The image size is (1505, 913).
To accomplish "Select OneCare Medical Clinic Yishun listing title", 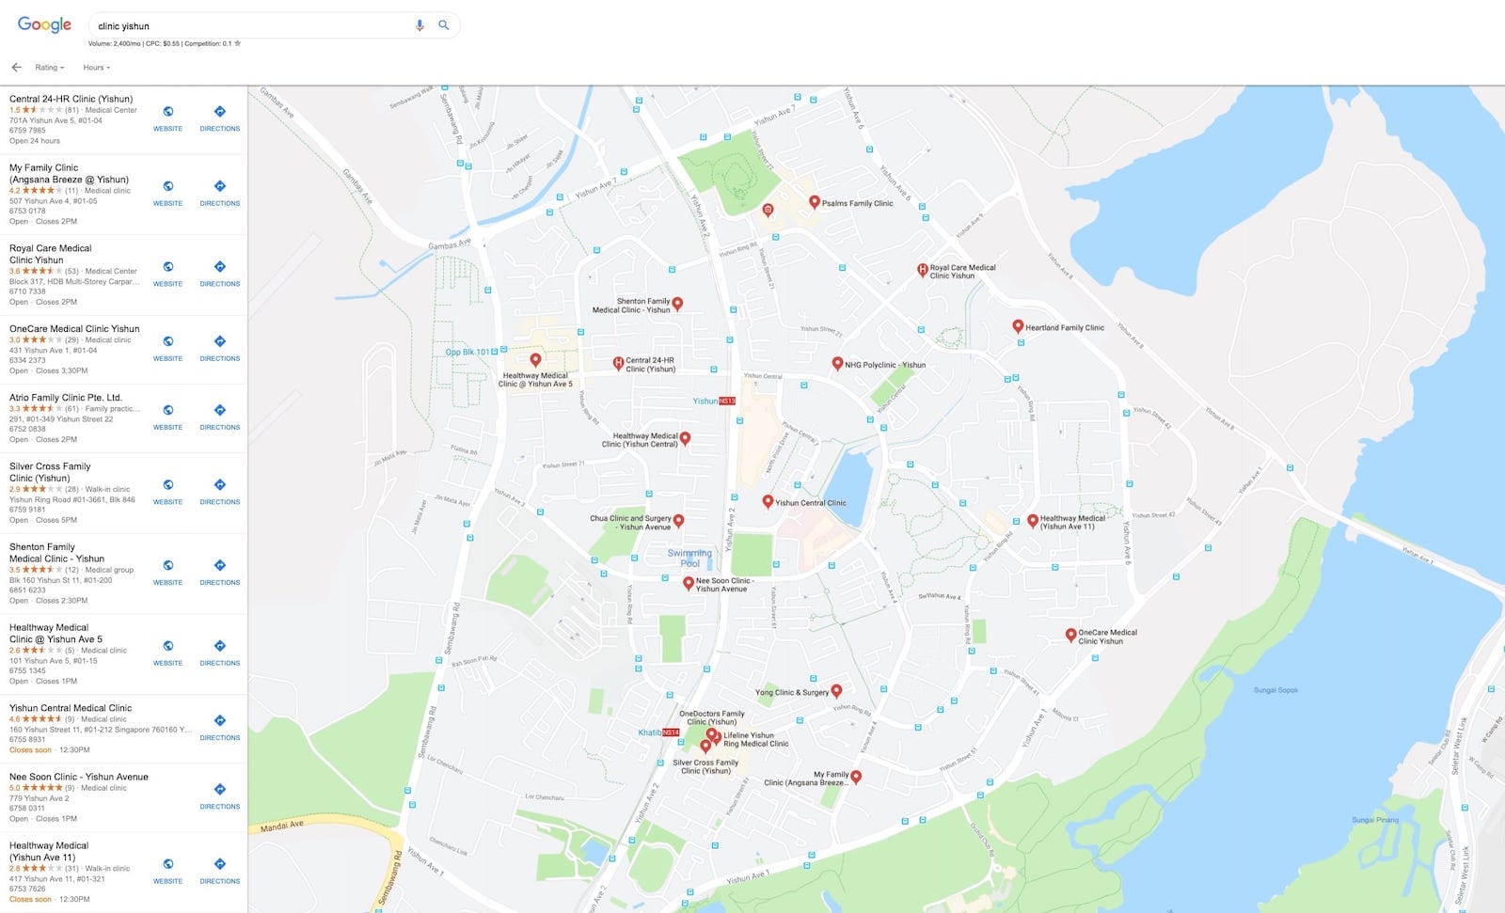I will 74,329.
